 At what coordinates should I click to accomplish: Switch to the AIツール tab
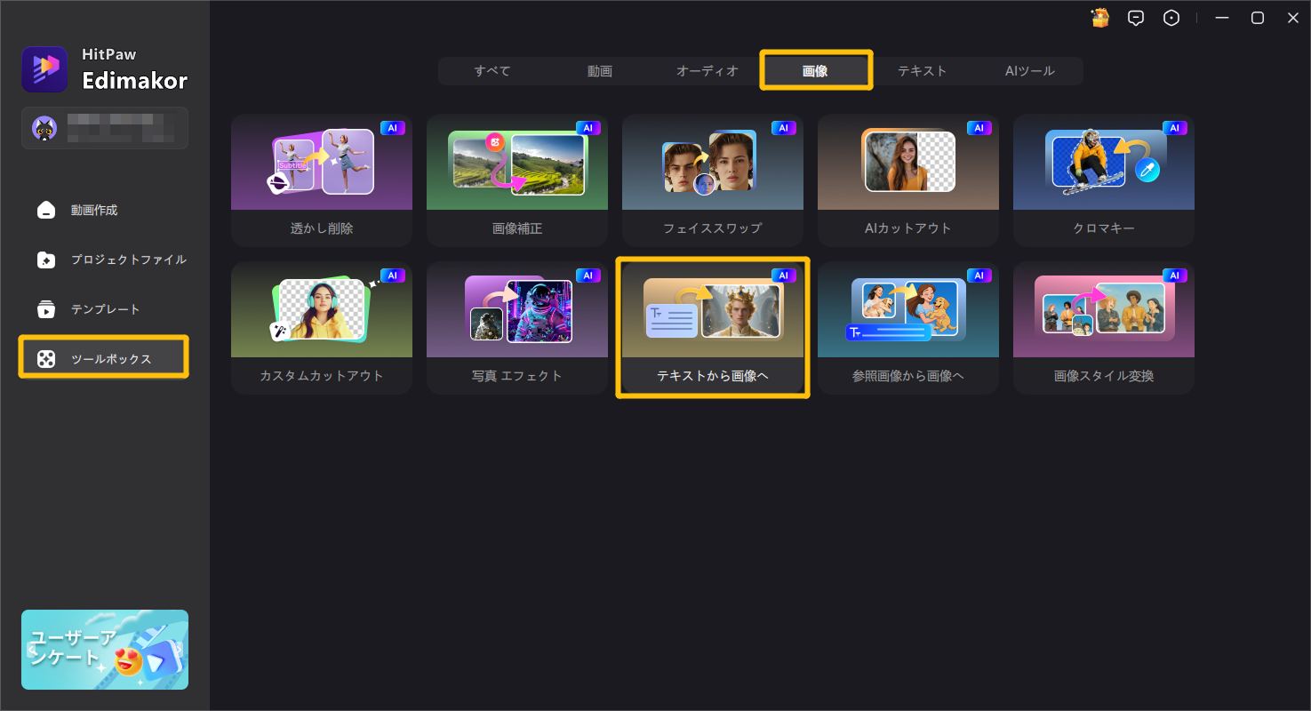(x=1029, y=71)
